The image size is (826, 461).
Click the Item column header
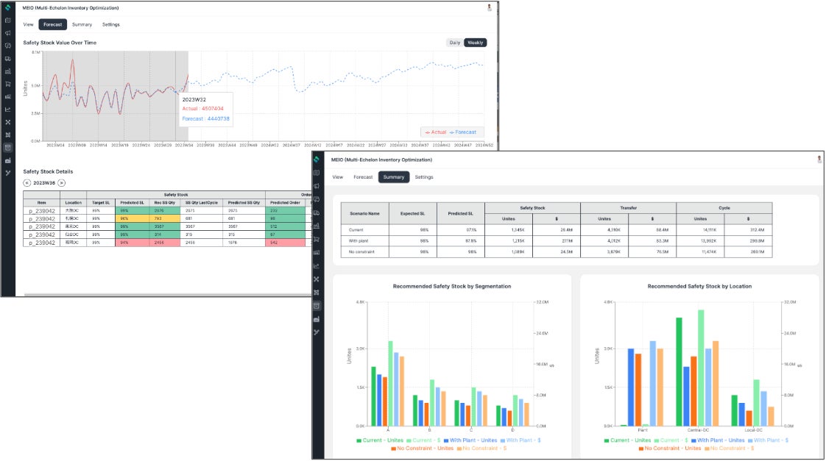(42, 203)
